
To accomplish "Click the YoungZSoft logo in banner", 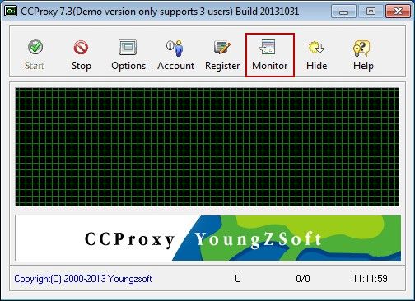I will tap(259, 239).
